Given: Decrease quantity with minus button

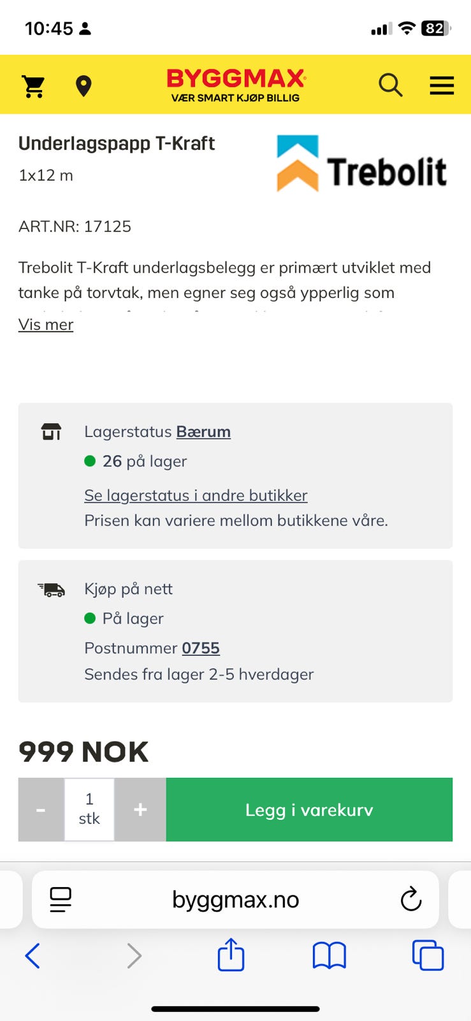Looking at the screenshot, I should point(41,810).
